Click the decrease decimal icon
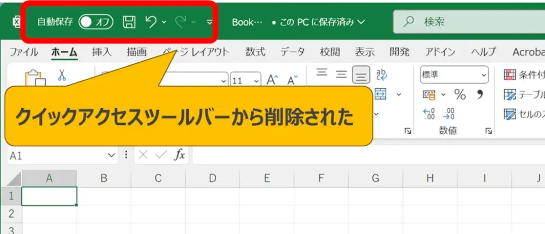545x234 pixels. (x=449, y=113)
